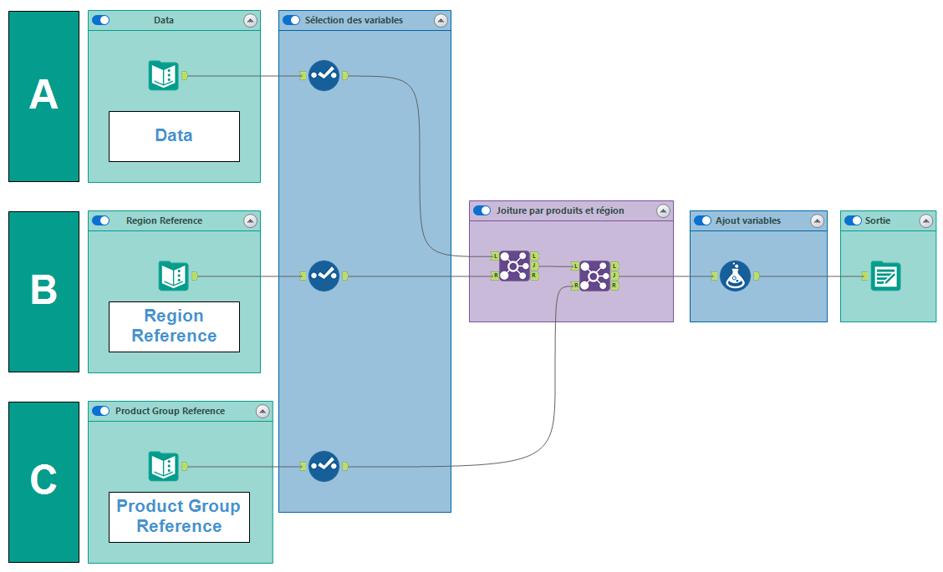Click the L input anchor of second Join
Viewport: 943px width, 572px height.
pyautogui.click(x=575, y=266)
